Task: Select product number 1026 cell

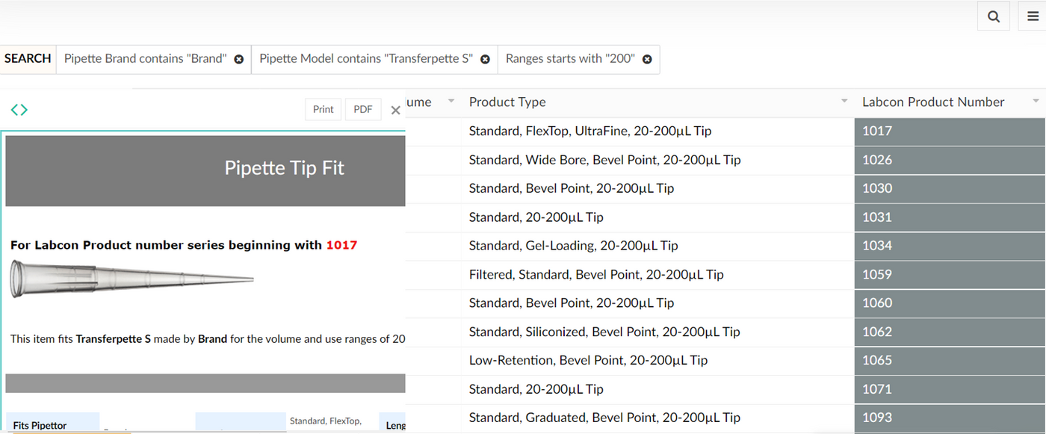Action: (x=950, y=160)
